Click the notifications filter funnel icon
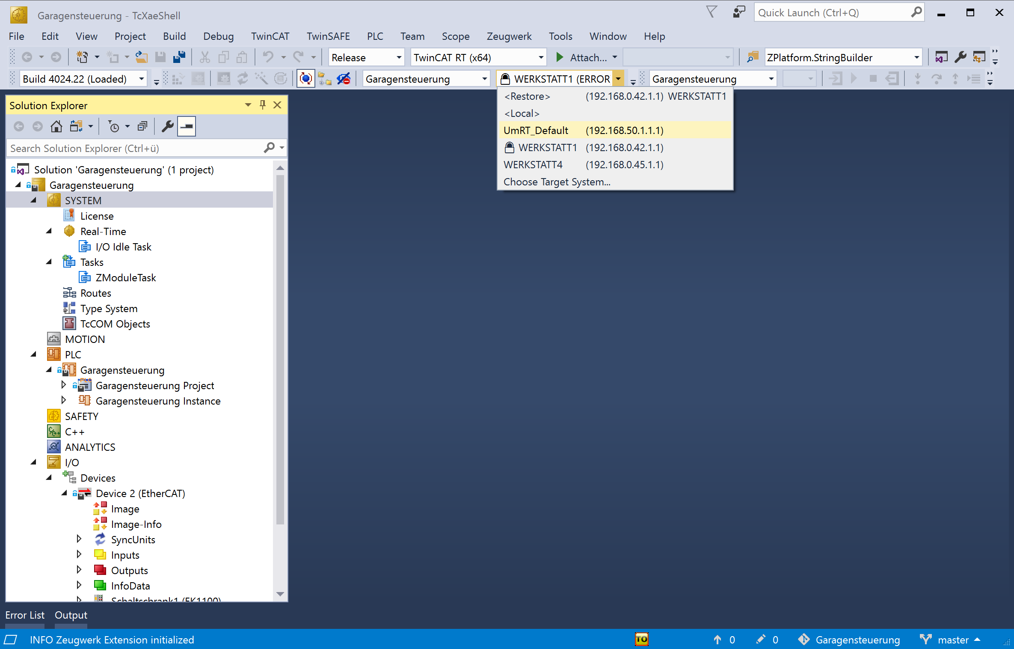 tap(712, 12)
